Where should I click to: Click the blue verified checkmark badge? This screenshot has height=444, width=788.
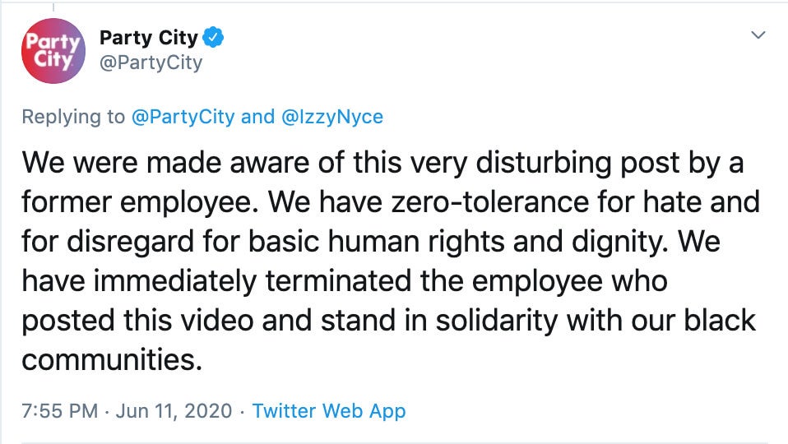tap(213, 37)
